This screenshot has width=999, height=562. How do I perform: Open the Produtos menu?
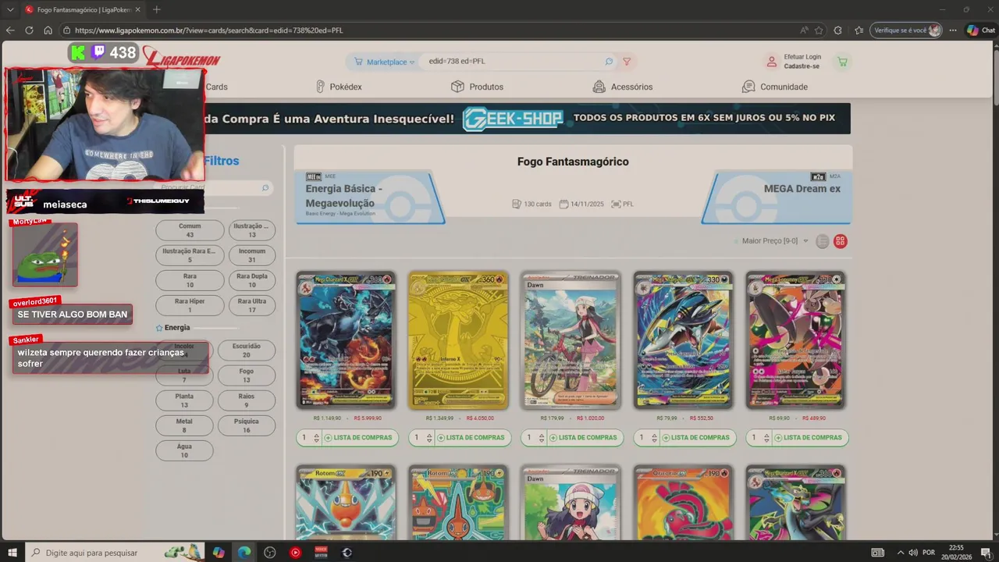pyautogui.click(x=477, y=87)
